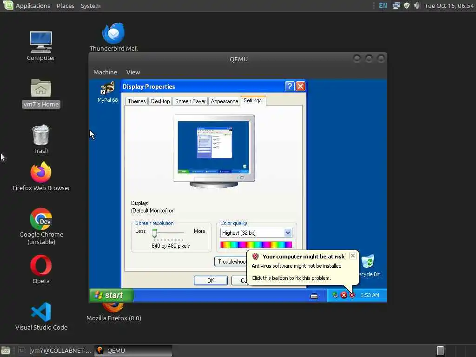The width and height of the screenshot is (476, 357).
Task: Launch Visual Studio Code icon
Action: (x=41, y=316)
